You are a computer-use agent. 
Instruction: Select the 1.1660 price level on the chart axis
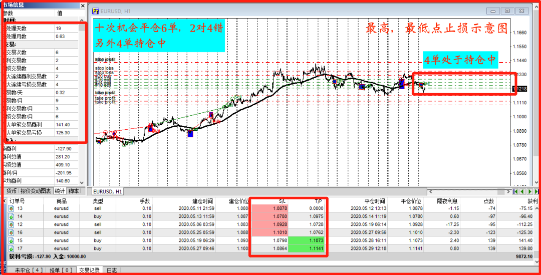click(520, 33)
